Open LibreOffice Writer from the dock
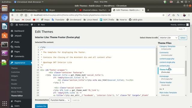 (4, 26)
